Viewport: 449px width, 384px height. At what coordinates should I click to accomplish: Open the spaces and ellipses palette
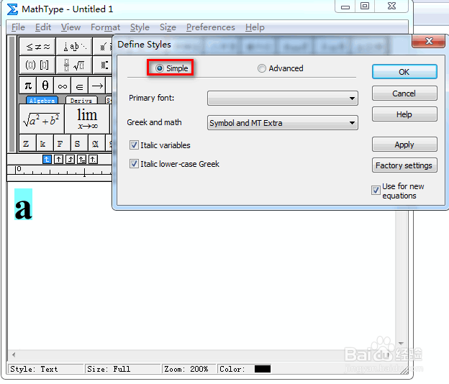tap(74, 46)
